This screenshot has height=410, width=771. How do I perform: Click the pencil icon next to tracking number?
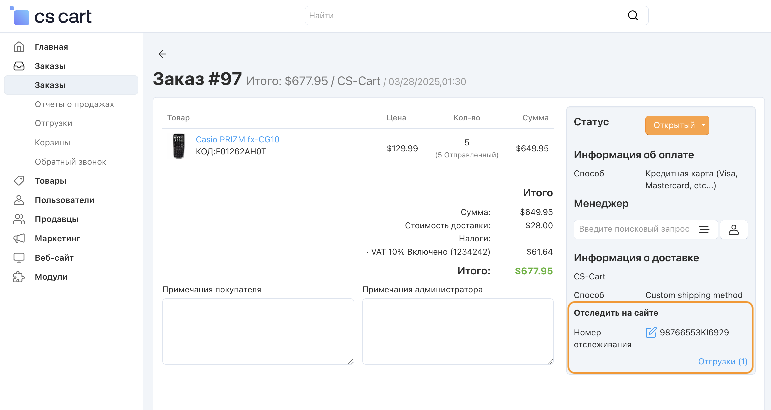point(651,332)
